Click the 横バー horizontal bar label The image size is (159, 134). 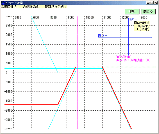coord(102,35)
